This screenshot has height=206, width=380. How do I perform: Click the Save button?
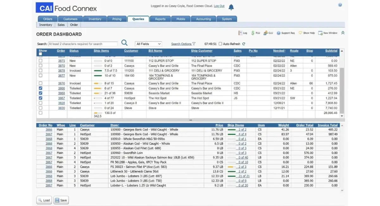pyautogui.click(x=61, y=200)
